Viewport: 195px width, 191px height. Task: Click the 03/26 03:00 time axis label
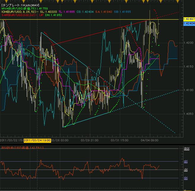[x=60, y=140]
